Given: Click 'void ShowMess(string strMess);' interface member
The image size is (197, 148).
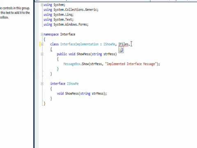Looking at the screenshot, I should click(82, 93).
